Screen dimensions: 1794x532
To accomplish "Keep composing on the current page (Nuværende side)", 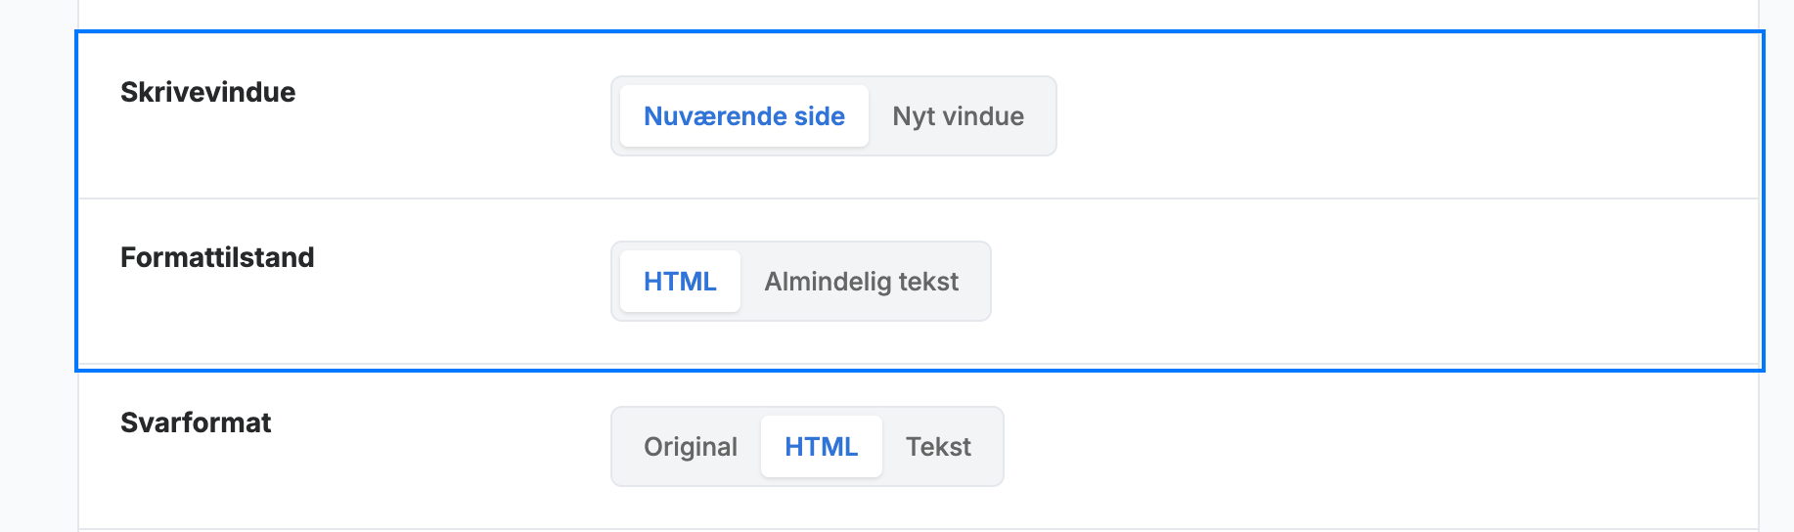I will click(743, 116).
